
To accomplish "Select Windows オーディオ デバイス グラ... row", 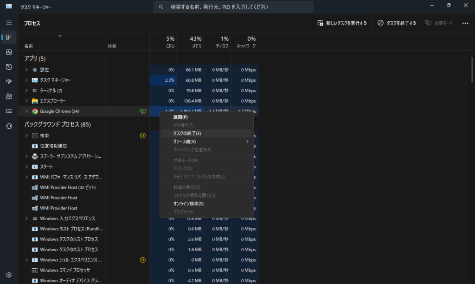I will tap(138, 280).
